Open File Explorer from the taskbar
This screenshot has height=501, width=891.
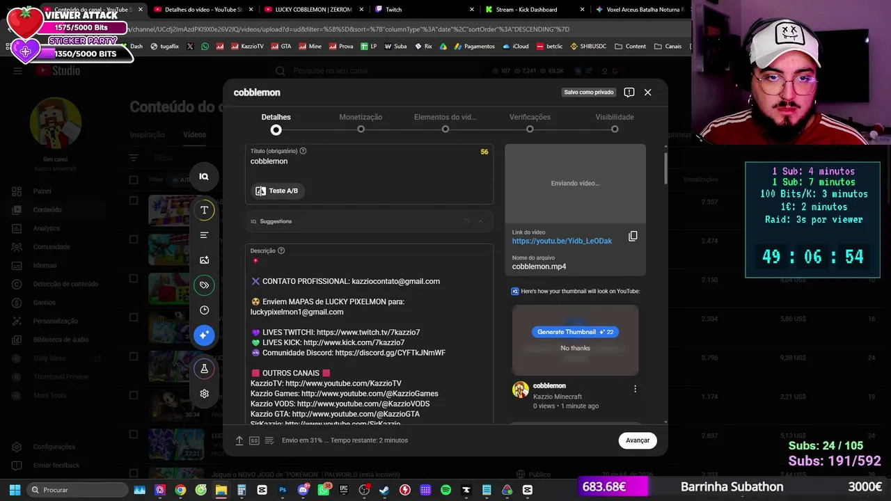point(221,490)
